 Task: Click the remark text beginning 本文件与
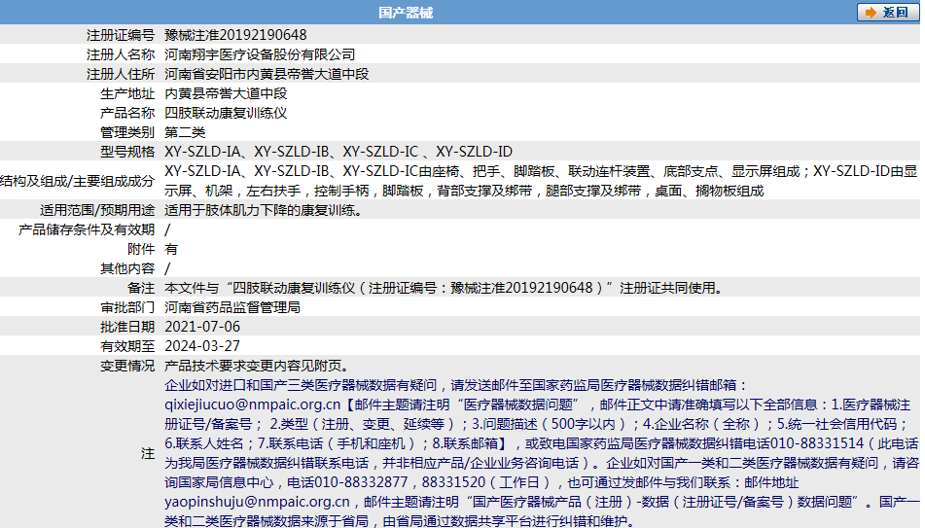444,288
